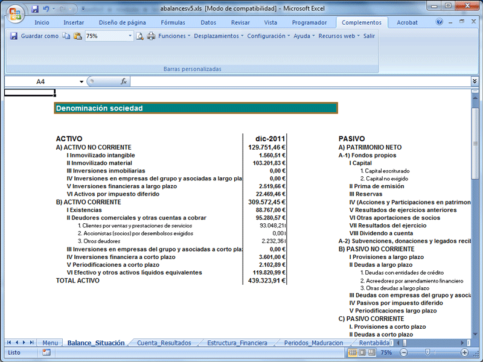Select the I Existencias row label
This screenshot has width=483, height=362.
click(84, 210)
